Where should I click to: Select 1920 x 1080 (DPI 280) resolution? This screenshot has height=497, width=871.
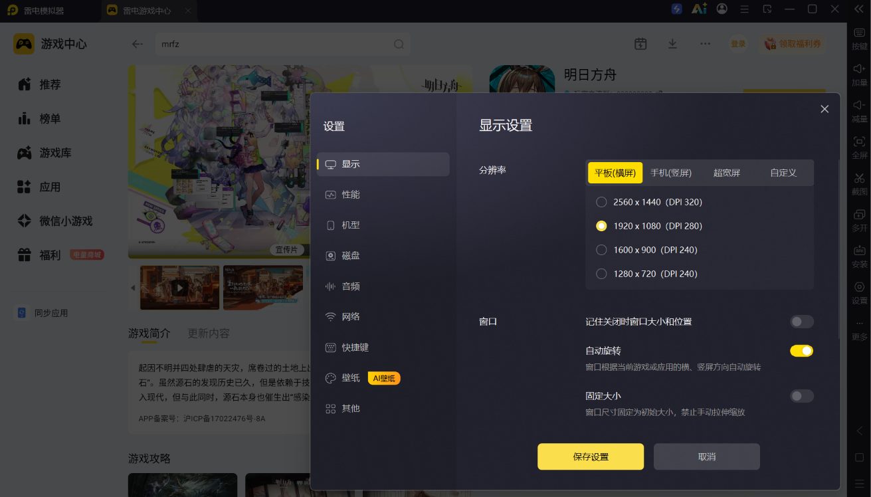tap(650, 226)
